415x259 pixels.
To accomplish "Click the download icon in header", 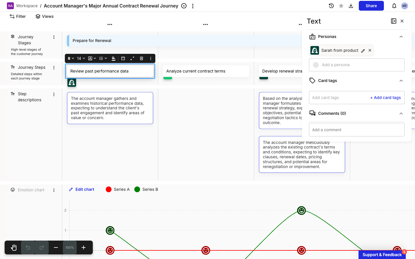I will coord(351,6).
